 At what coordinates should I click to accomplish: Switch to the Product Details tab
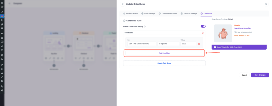[x=130, y=13]
